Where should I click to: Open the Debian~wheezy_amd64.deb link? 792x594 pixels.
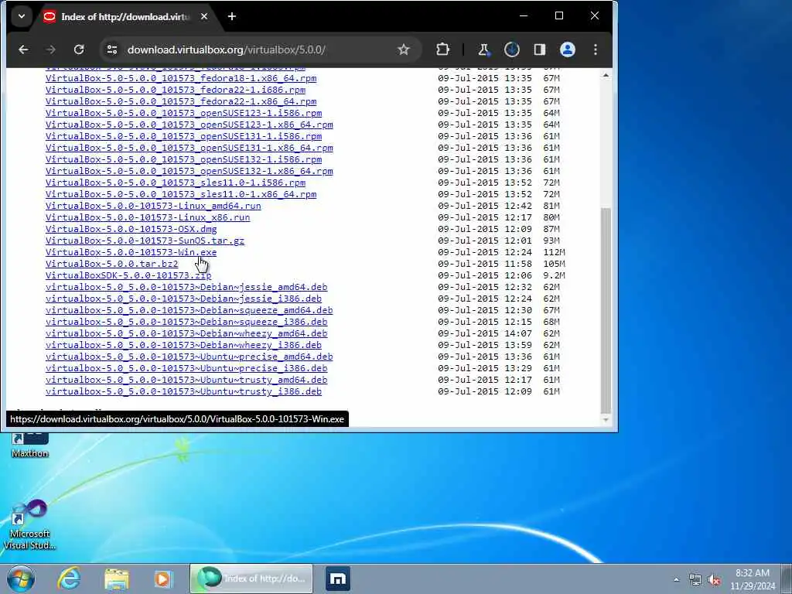186,333
